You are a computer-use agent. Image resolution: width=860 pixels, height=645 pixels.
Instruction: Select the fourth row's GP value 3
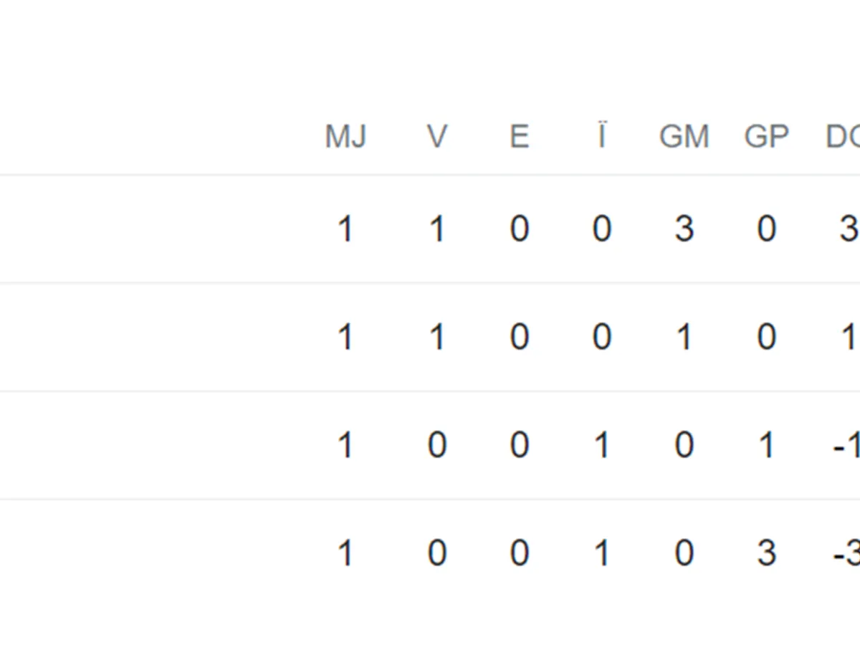(x=766, y=553)
